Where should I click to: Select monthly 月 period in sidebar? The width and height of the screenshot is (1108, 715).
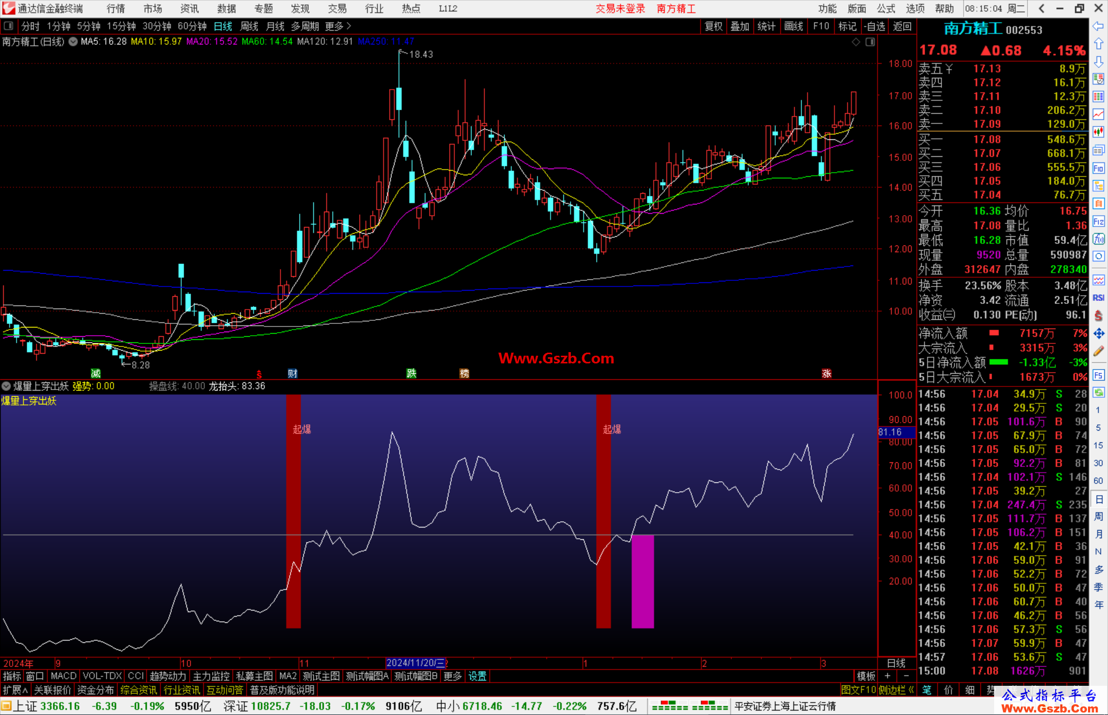coord(1098,534)
